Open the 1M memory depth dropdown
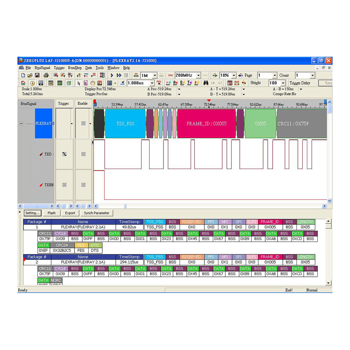 (x=154, y=75)
